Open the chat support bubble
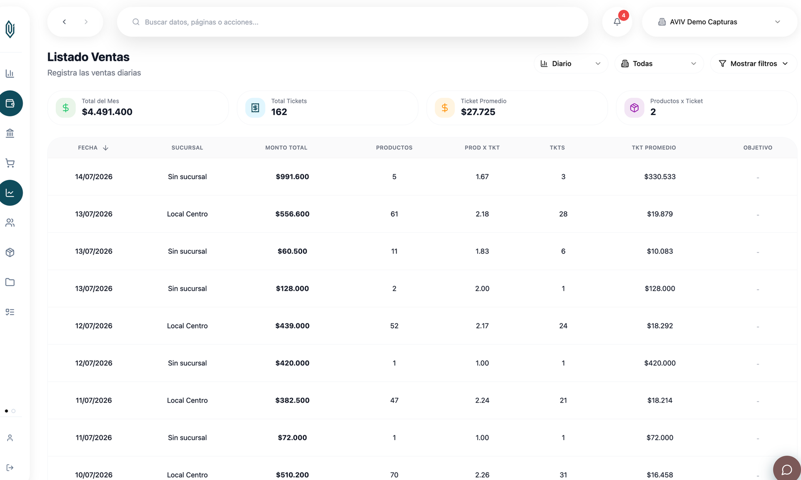Image resolution: width=801 pixels, height=480 pixels. click(787, 470)
